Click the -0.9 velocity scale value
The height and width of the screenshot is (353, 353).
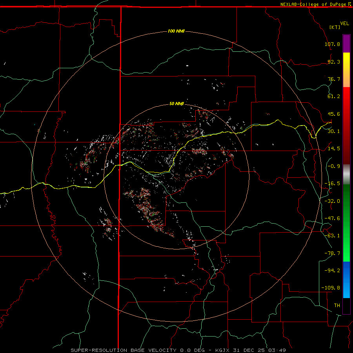click(334, 166)
